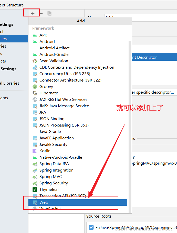Toggle the source root checkbox for E:\Java\SpringMVC
Screen dimensions: 177x233
coord(91,227)
